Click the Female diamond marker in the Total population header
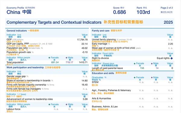The image size is (181, 113). point(49,58)
